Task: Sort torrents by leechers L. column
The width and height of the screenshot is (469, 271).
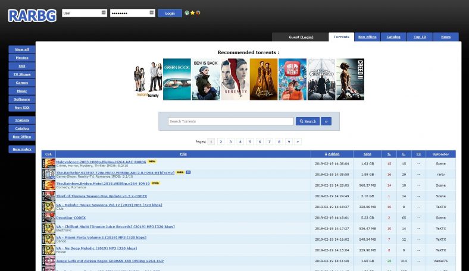Action: (404, 154)
